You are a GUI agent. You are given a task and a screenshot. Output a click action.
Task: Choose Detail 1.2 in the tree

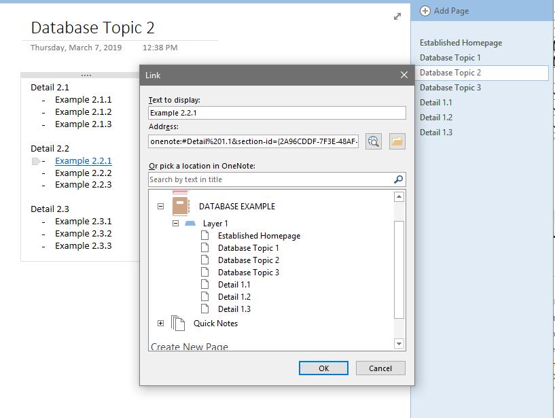(x=234, y=297)
